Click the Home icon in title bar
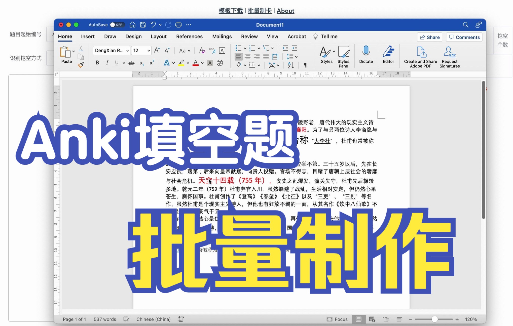The height and width of the screenshot is (326, 513). click(x=132, y=25)
